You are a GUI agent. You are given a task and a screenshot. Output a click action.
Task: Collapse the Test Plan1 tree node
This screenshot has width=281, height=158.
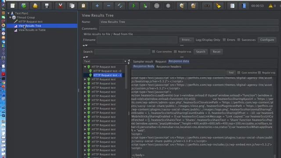(8, 13)
